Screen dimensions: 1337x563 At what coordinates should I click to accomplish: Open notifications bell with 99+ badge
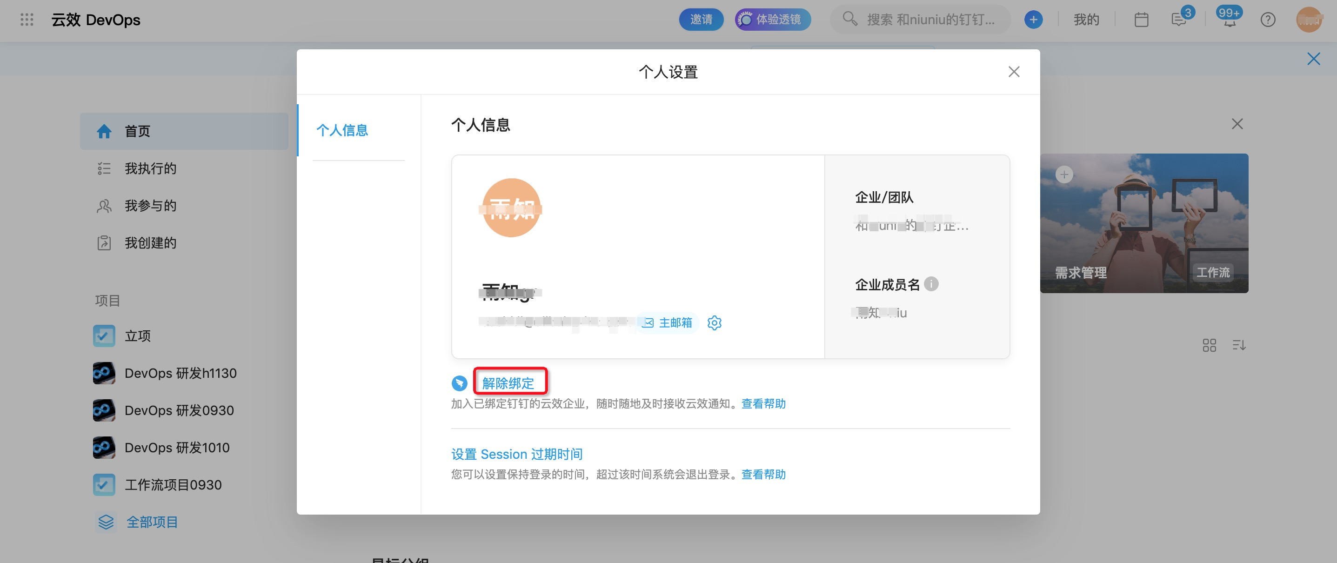pos(1230,20)
